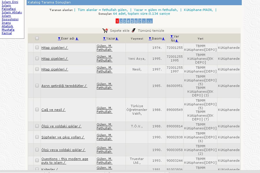Sort Basım column ascending with up arrow

click(x=164, y=39)
